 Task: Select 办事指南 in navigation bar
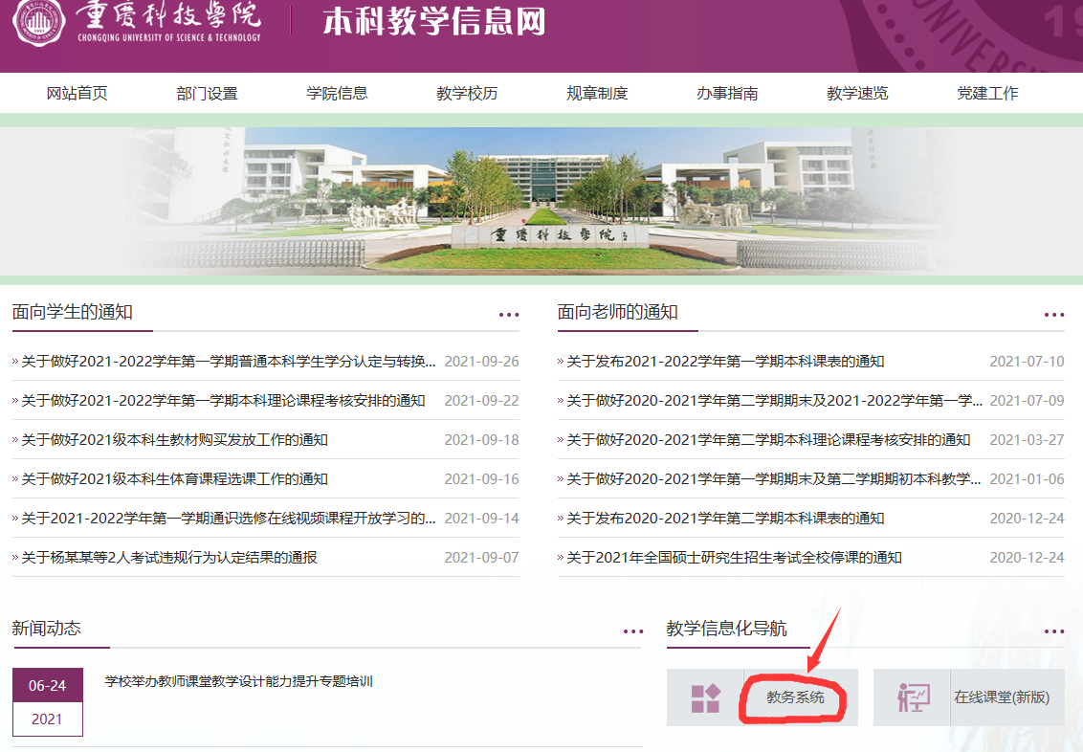pos(727,93)
